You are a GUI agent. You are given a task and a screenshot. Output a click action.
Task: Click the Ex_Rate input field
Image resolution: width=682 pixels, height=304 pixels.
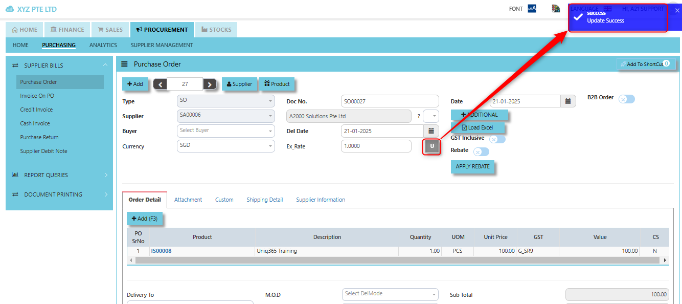point(376,146)
